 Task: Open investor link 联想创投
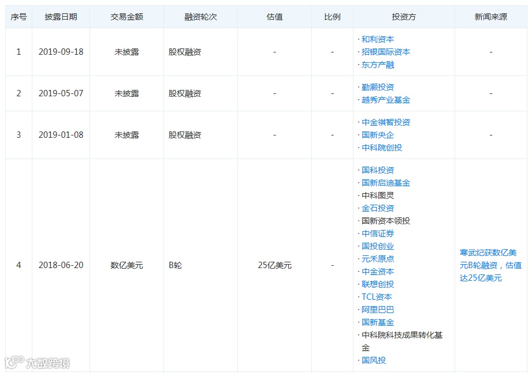pyautogui.click(x=378, y=284)
